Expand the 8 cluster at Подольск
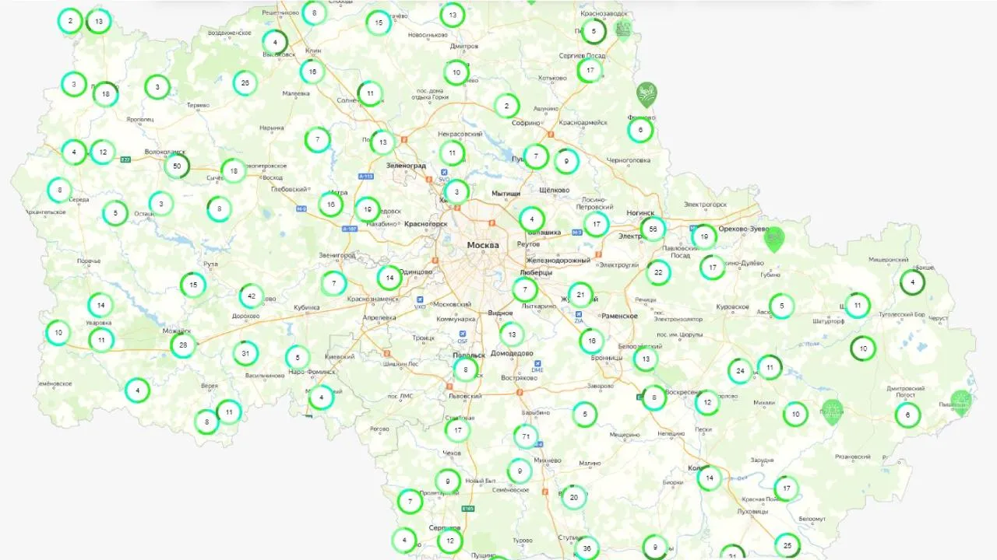 tap(466, 369)
